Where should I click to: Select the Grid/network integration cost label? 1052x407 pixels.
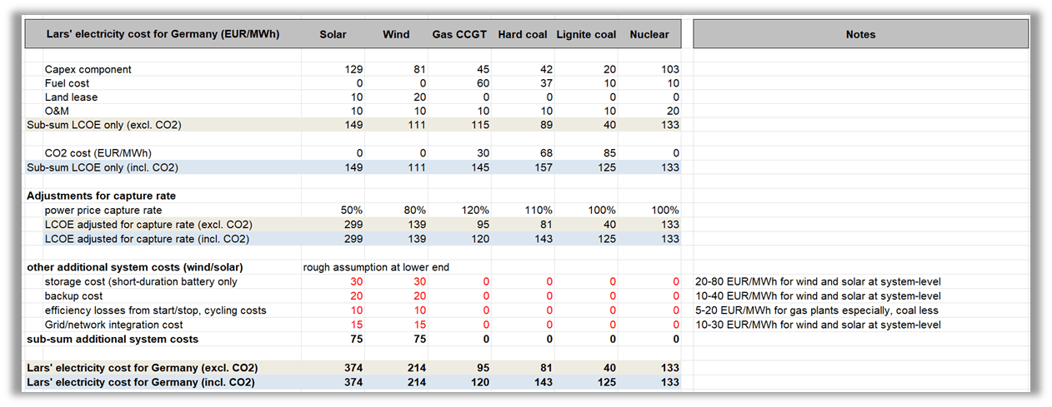coord(113,325)
